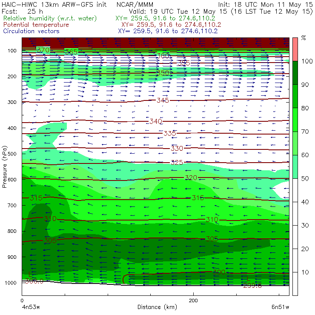315x315 pixels.
Task: Select the 70–80% bright green colorbar segment
Action: click(x=295, y=120)
